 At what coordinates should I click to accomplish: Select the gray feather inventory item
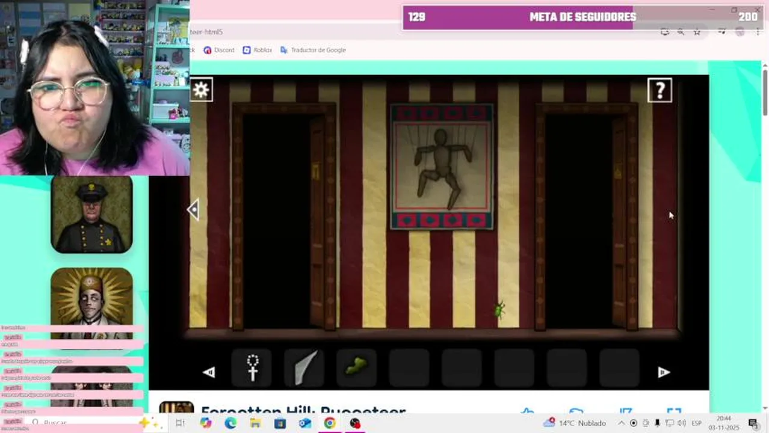[304, 367]
